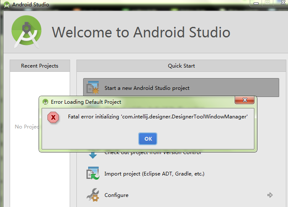The image size is (288, 207).
Task: Expand Configure using the arrow on the right
Action: coord(270,195)
